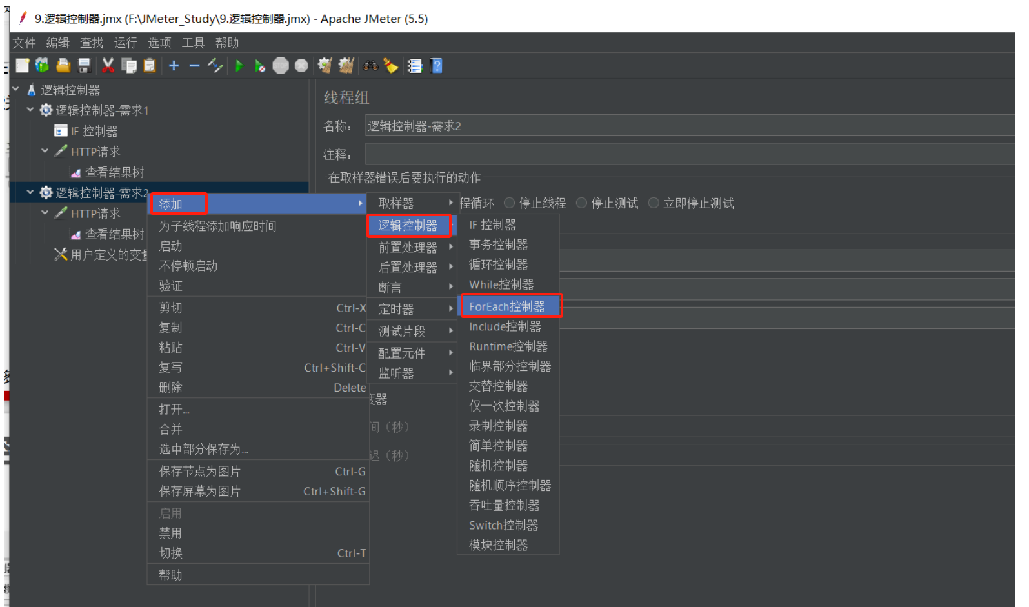Click the Paste clipboard icon

150,66
